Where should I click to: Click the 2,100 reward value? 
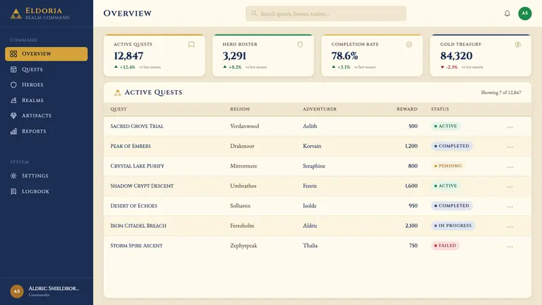411,226
